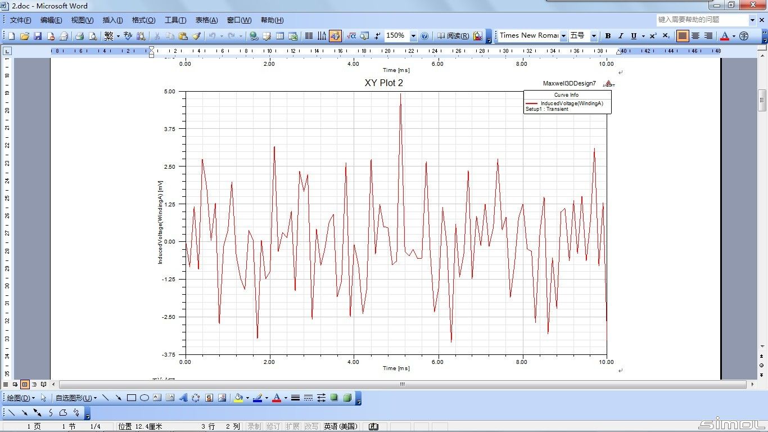Click the Paste clipboard icon

[x=183, y=36]
